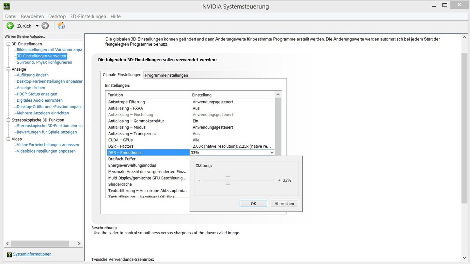Click the NVIDIA app icon in the title bar
Screen dimensions: 470x264
[7, 6]
